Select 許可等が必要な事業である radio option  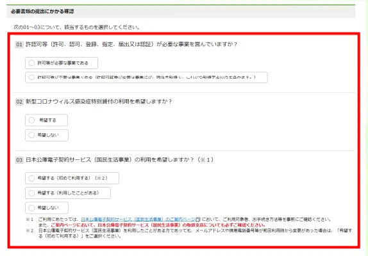click(x=62, y=63)
